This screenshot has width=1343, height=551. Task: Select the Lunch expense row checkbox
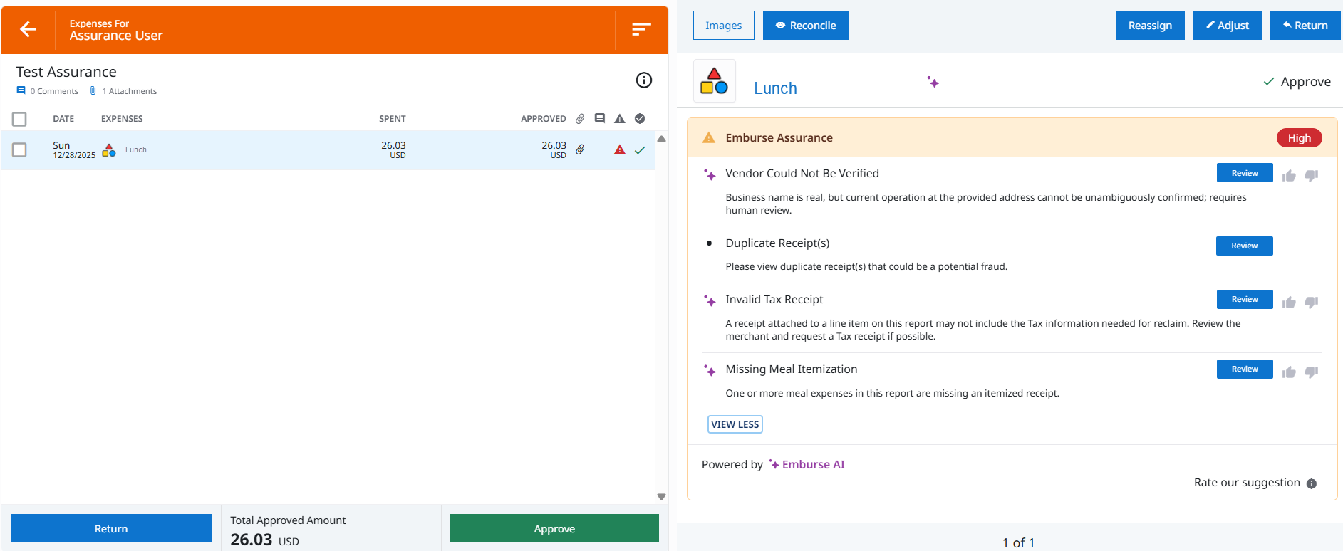(19, 149)
